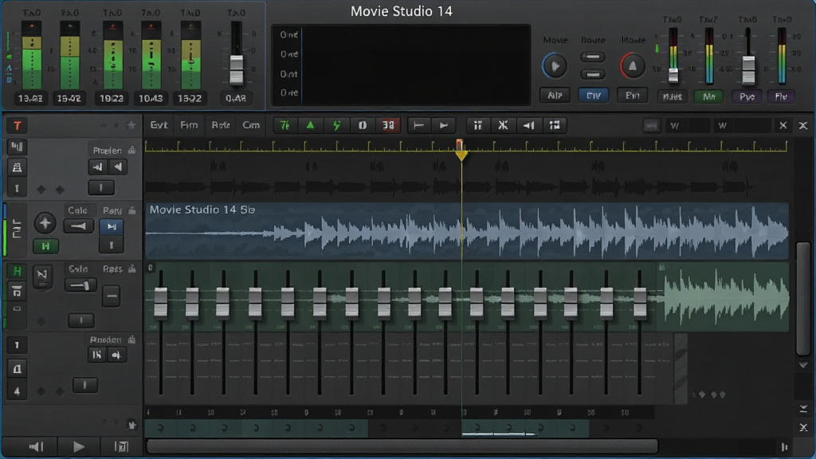Click the N icon button on the fader track
This screenshot has width=816, height=459.
pyautogui.click(x=42, y=275)
